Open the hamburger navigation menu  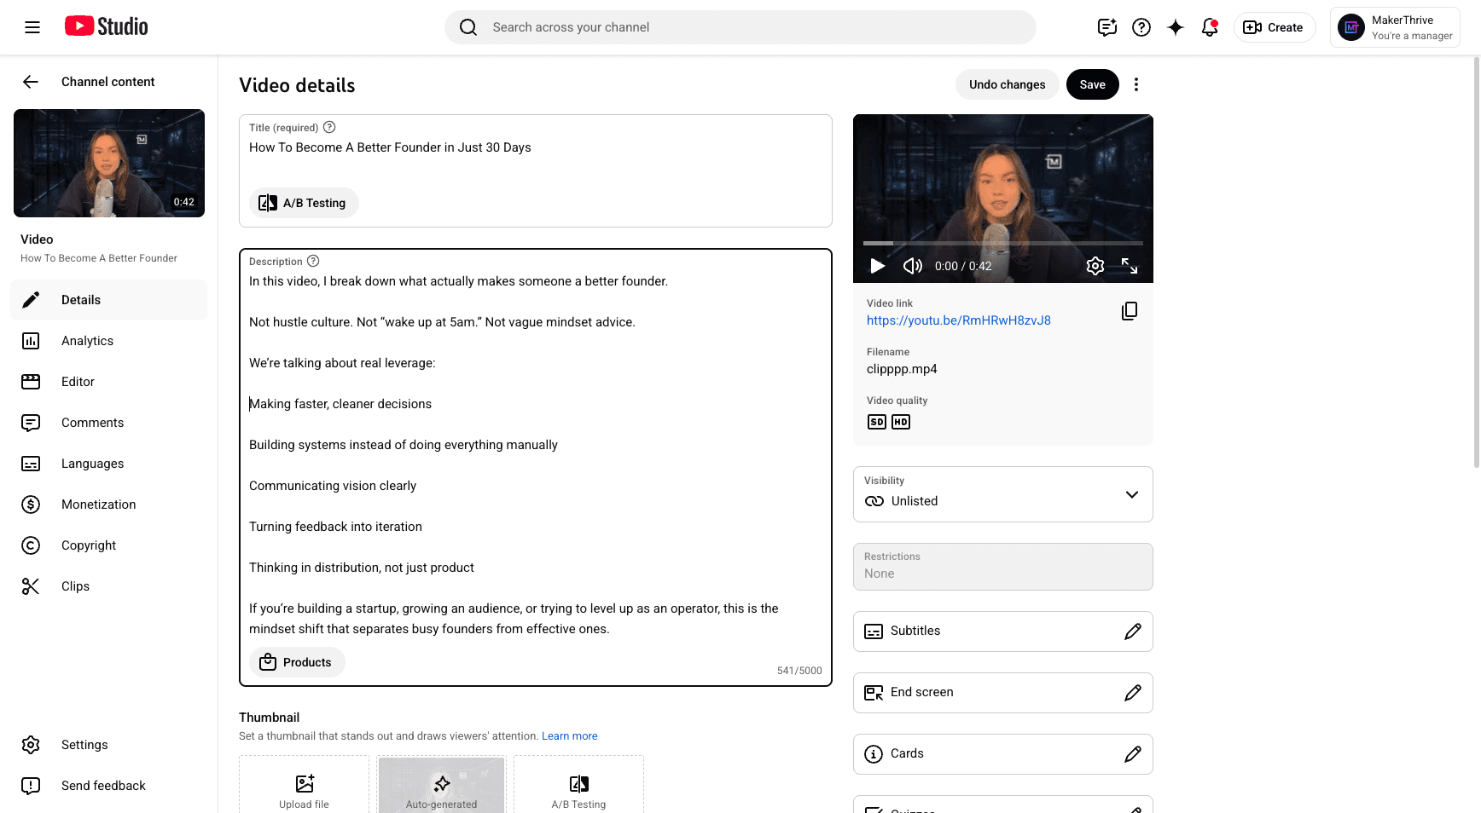(32, 27)
